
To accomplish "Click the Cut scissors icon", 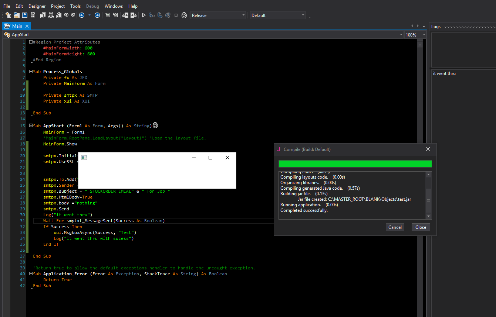I will coord(51,15).
